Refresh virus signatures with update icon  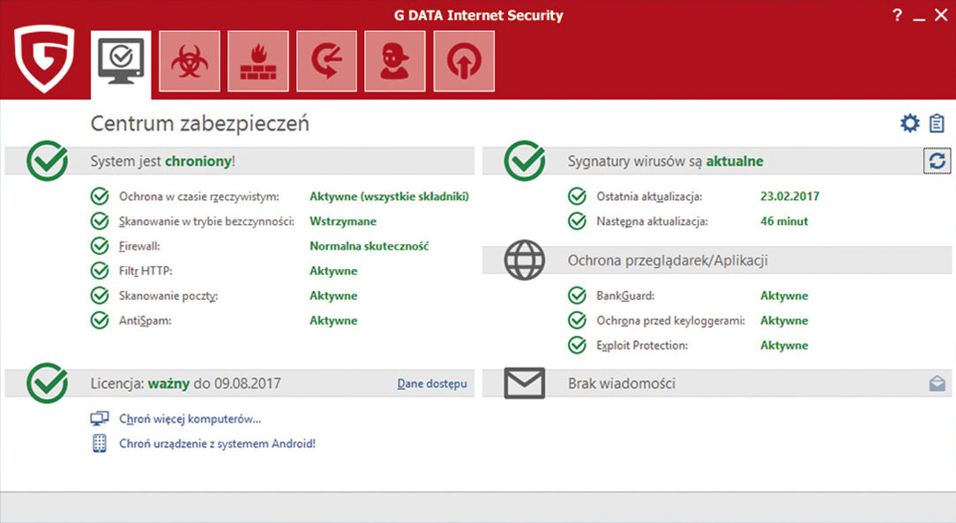pos(937,161)
